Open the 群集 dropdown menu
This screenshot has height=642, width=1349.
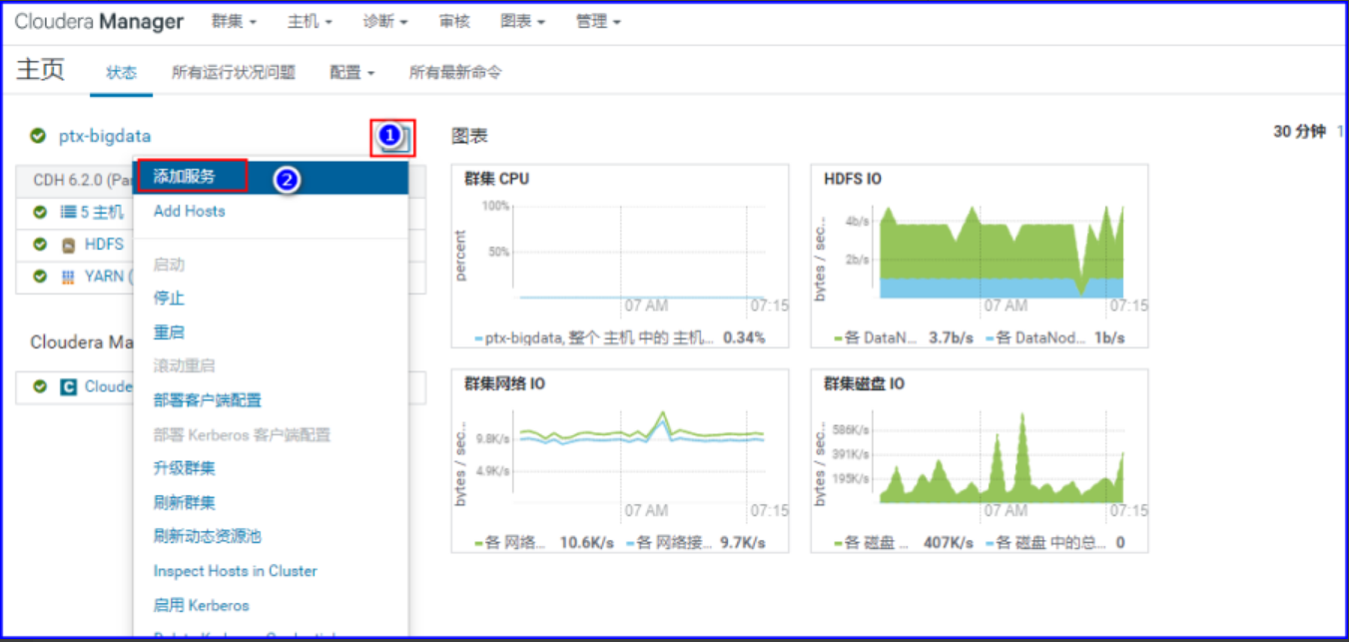234,21
